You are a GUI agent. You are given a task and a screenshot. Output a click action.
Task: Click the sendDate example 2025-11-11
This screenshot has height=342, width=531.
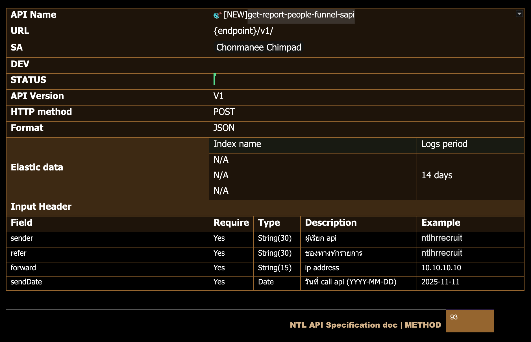click(440, 282)
